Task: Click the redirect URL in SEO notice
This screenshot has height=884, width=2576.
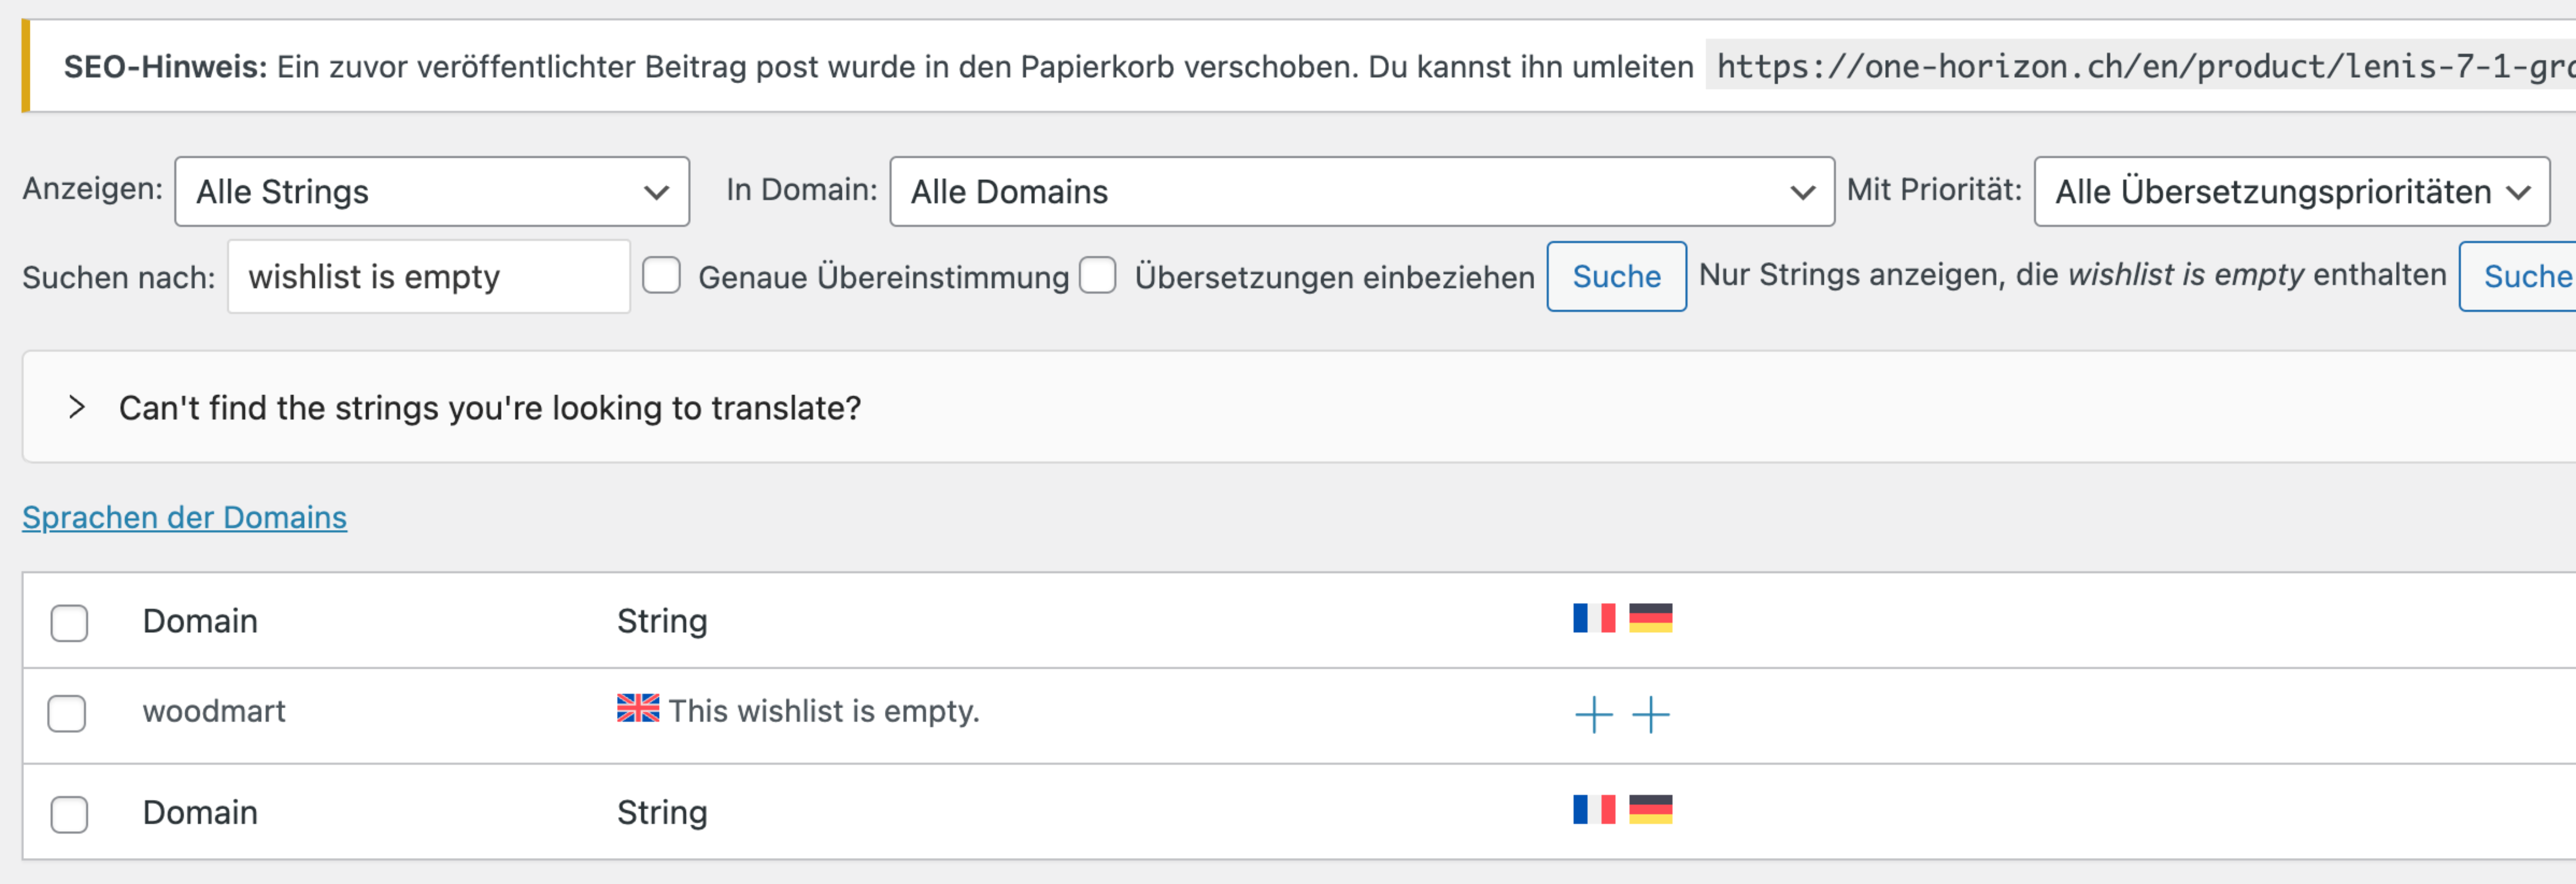Action: click(2141, 66)
